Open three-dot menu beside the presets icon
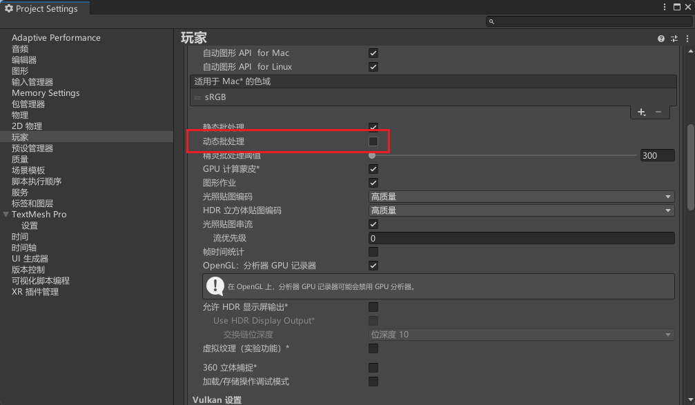This screenshot has height=405, width=695. (x=687, y=39)
